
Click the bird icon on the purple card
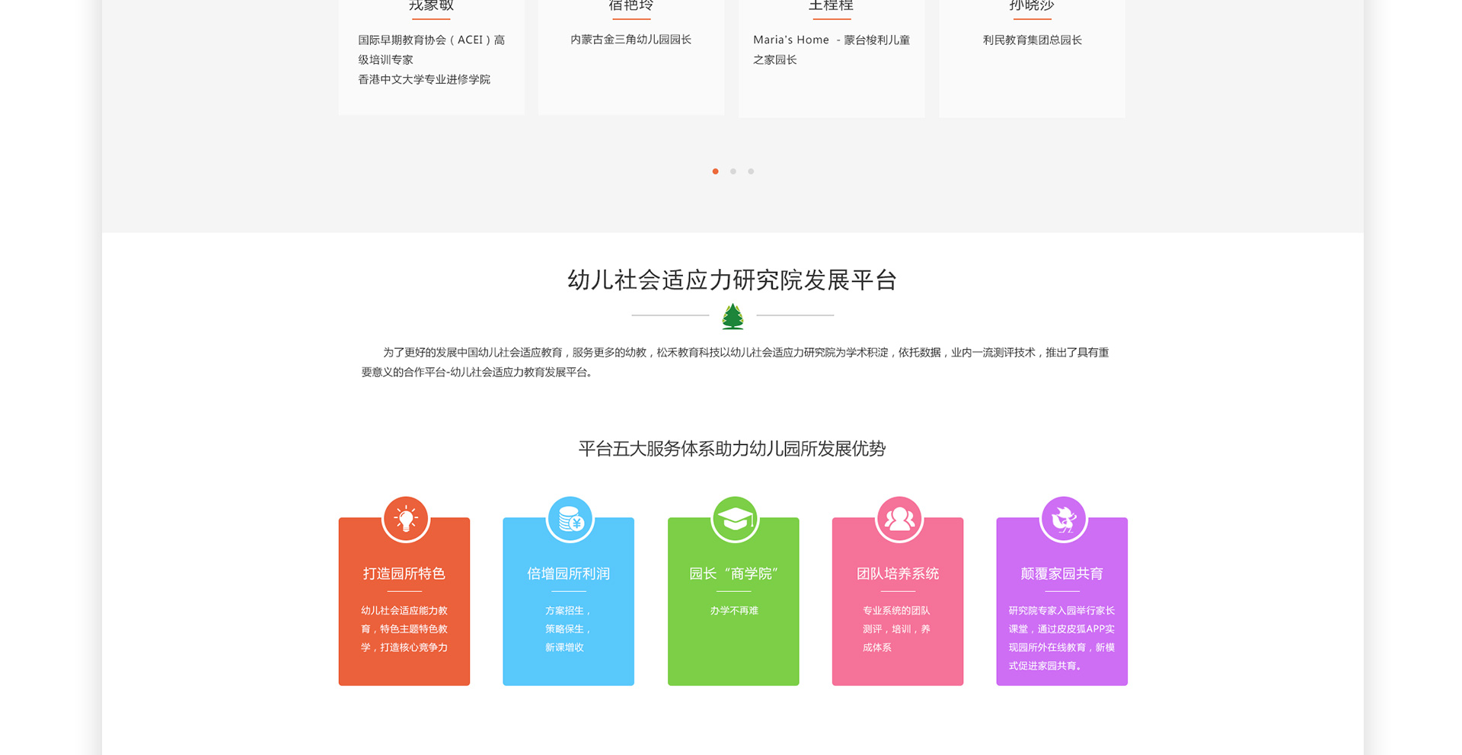[x=1063, y=519]
